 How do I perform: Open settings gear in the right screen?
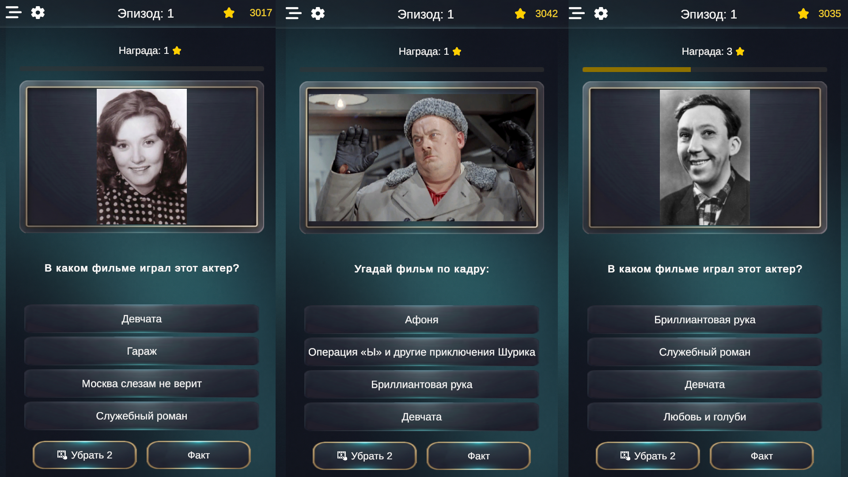coord(601,13)
